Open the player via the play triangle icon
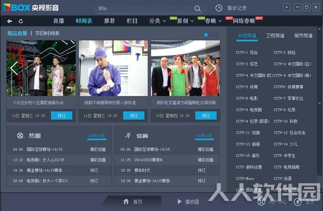The image size is (323, 211). tap(179, 201)
